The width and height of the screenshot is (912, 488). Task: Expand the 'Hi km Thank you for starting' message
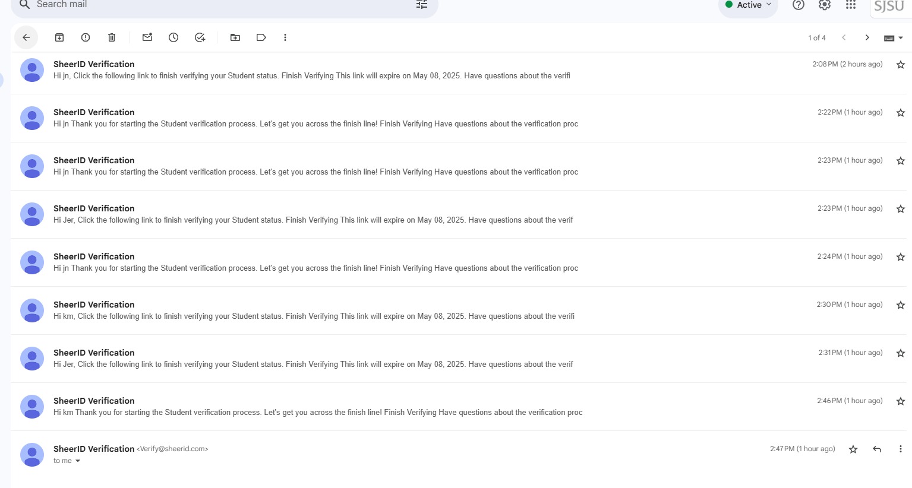pyautogui.click(x=318, y=413)
